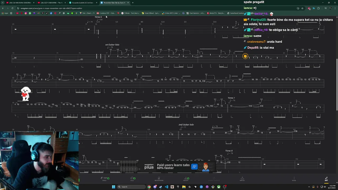This screenshot has height=190, width=338.
Task: Click the 1st Guitar Solo section label
Action: point(112,45)
